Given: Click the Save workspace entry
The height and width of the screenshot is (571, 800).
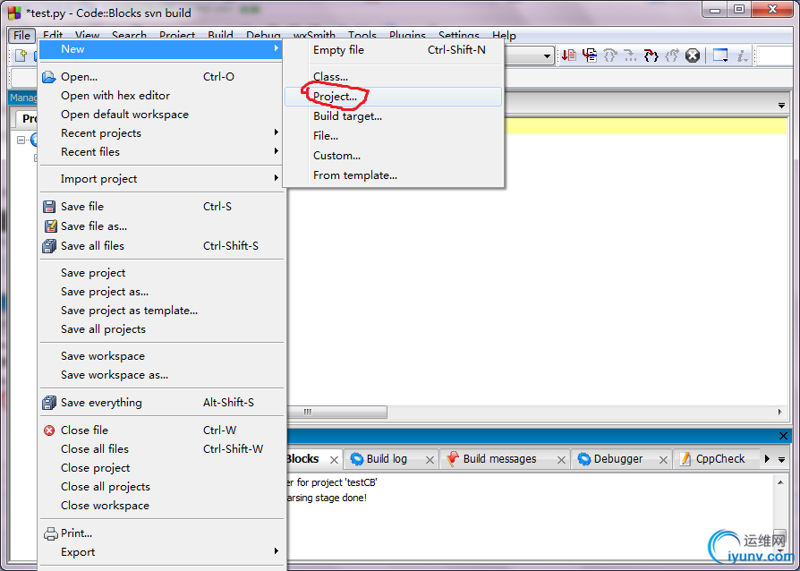Looking at the screenshot, I should (x=161, y=356).
